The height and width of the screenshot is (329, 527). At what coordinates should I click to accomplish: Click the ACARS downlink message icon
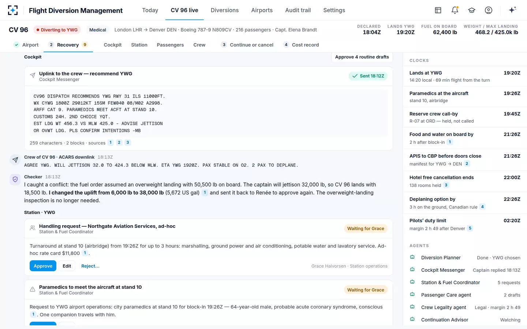click(15, 160)
